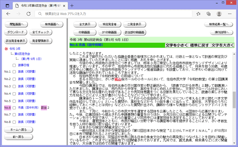The width and height of the screenshot is (238, 147).
Task: Check the No.7 議長 checkbox
Action: pos(14,115)
